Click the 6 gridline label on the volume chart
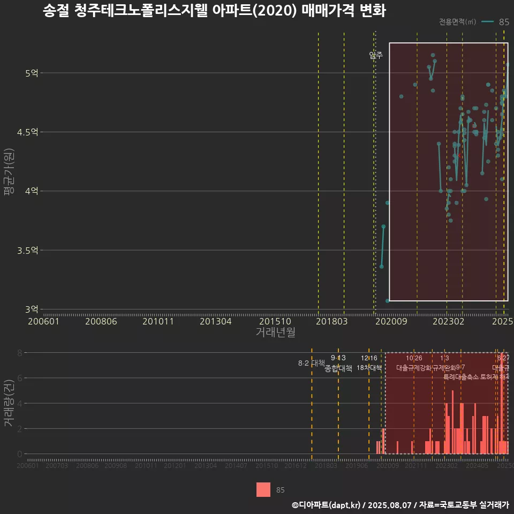Screen dimensions: 514x514 click(20, 379)
